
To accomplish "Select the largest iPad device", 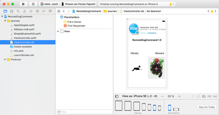I will [119, 106].
